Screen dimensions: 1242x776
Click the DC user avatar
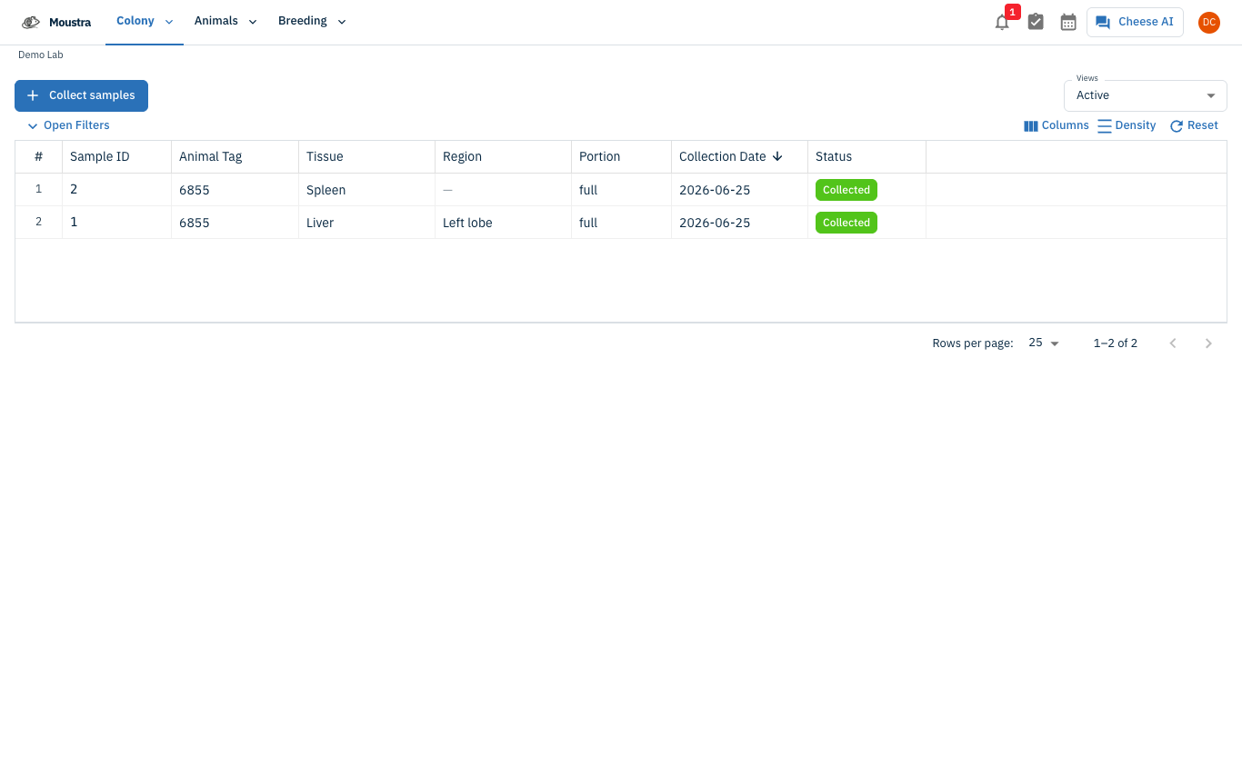pos(1208,23)
